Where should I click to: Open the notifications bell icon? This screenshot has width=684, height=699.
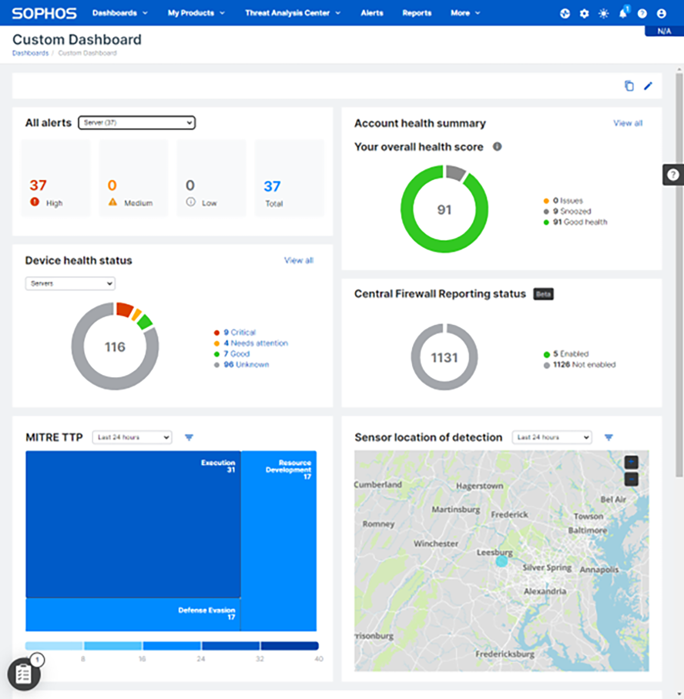pyautogui.click(x=622, y=13)
